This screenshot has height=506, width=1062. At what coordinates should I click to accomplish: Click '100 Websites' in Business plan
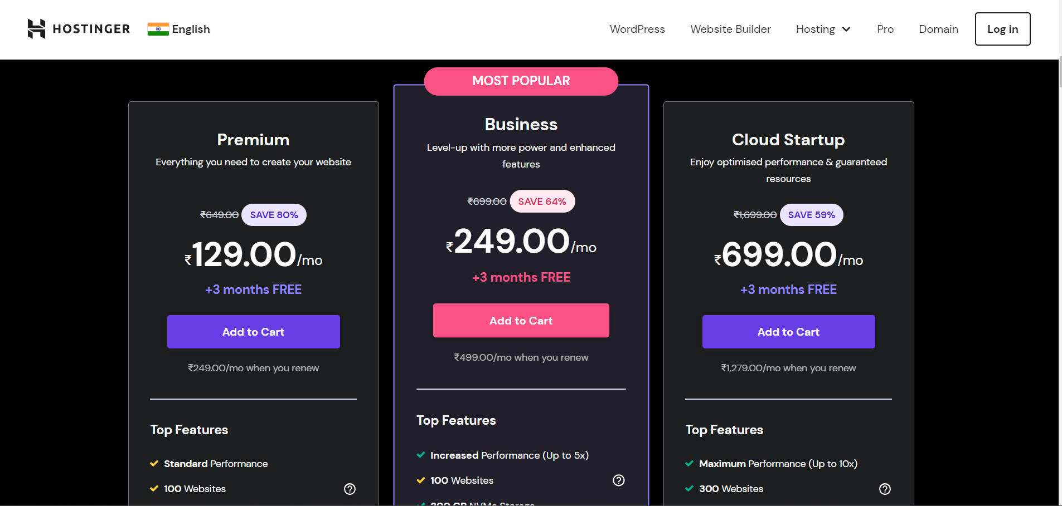(x=462, y=480)
